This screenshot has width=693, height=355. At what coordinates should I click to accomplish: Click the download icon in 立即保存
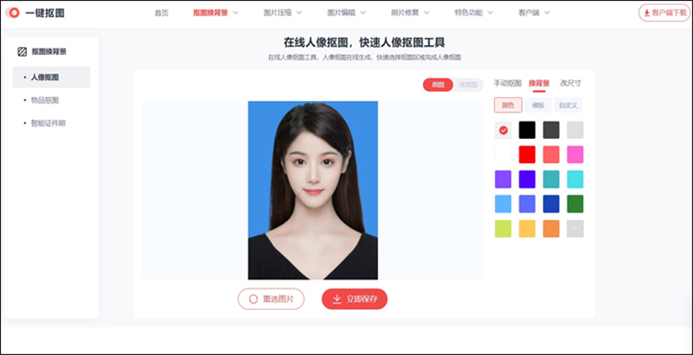[337, 299]
